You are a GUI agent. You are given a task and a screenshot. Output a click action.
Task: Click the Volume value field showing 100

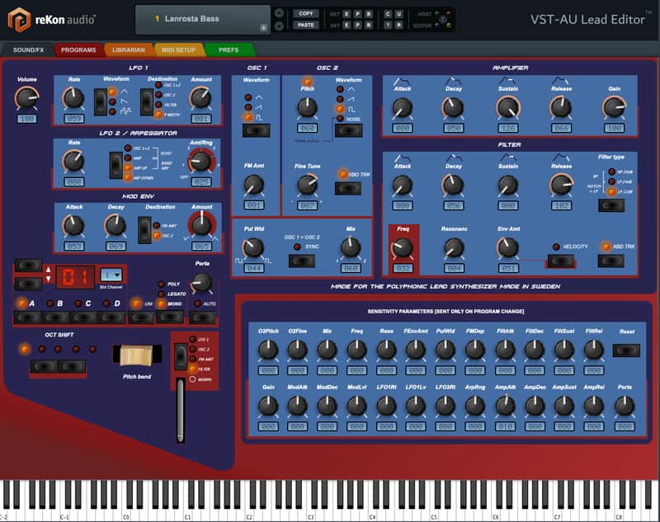click(x=26, y=119)
